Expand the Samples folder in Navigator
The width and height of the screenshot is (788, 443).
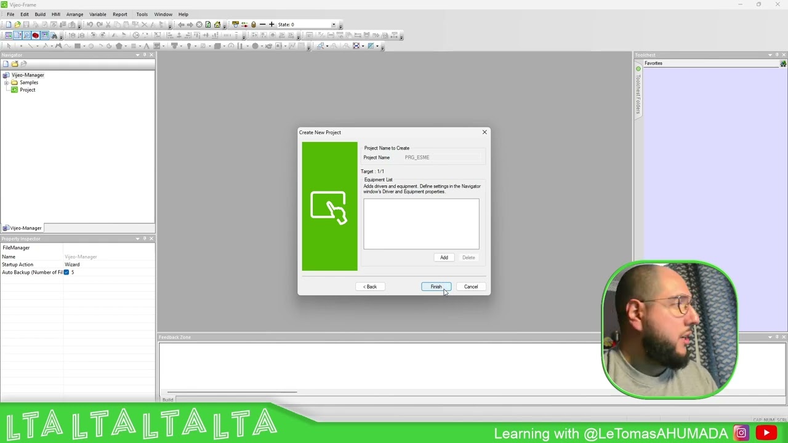[6, 82]
